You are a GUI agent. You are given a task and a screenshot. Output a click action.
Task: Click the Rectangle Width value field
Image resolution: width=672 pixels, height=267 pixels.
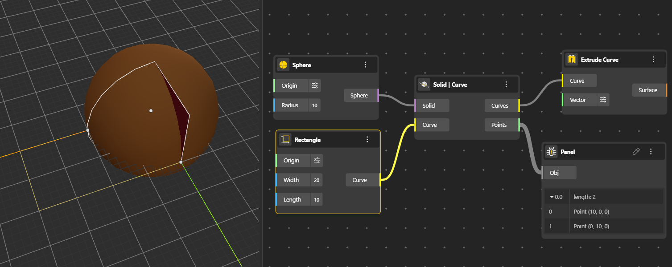tap(316, 180)
